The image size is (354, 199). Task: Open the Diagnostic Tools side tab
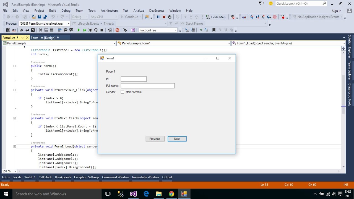point(350,95)
